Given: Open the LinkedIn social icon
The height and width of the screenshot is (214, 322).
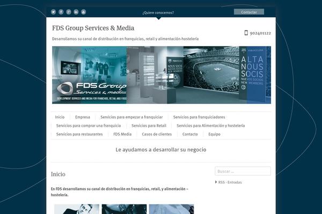Looking at the screenshot, I should click(76, 12).
